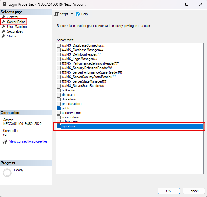Open the Script dropdown arrow
Viewport: 207px width, 197px height.
[x=72, y=14]
